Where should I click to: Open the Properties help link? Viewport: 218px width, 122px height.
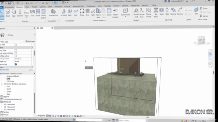pyautogui.click(x=4, y=69)
